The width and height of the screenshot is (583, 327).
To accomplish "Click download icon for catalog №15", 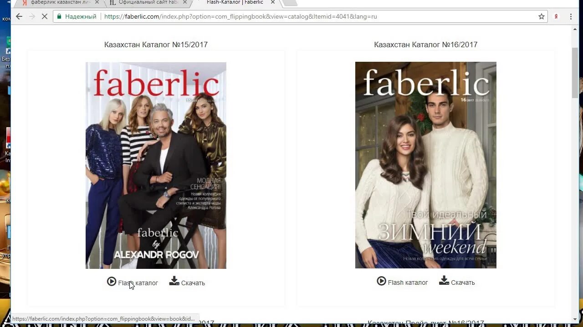I will tap(174, 281).
